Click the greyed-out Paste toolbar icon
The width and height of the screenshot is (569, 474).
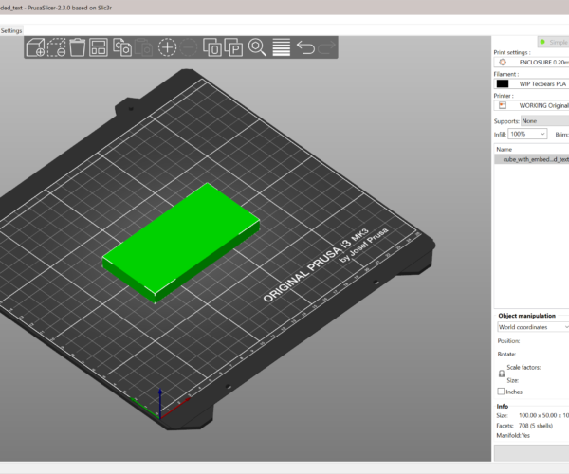pos(144,47)
